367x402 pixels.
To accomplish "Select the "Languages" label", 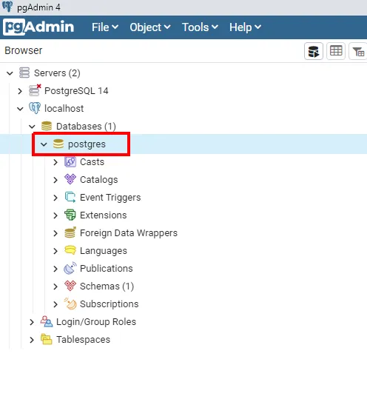I will (x=104, y=251).
